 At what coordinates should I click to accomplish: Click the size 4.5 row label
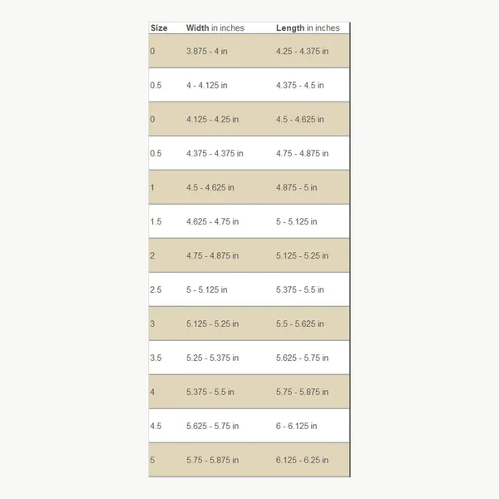click(x=156, y=426)
